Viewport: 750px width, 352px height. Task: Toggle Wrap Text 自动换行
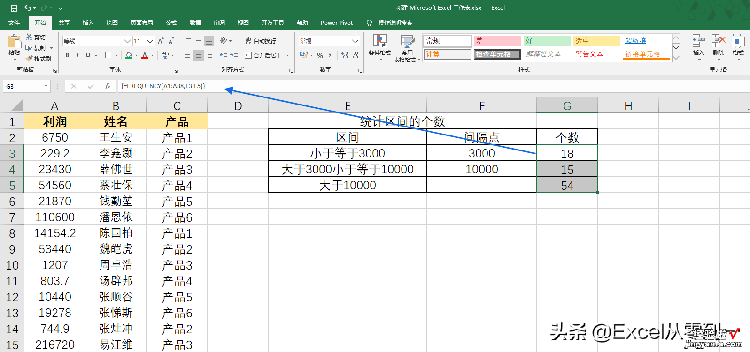[261, 41]
